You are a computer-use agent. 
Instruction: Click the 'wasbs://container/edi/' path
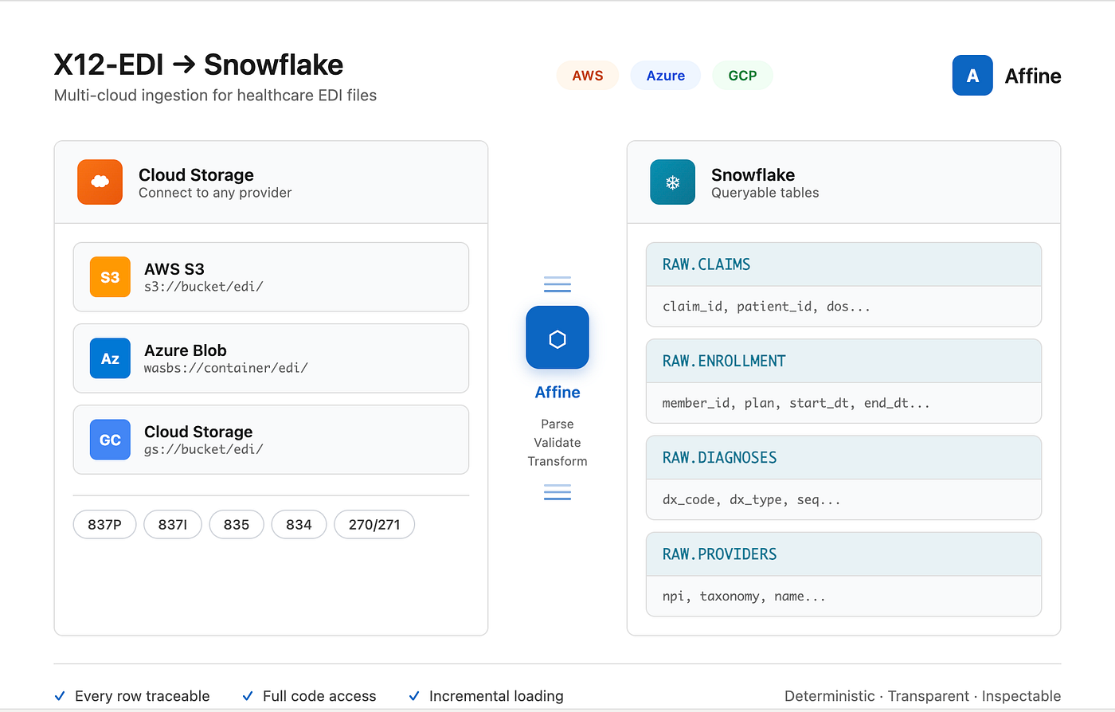click(x=225, y=368)
